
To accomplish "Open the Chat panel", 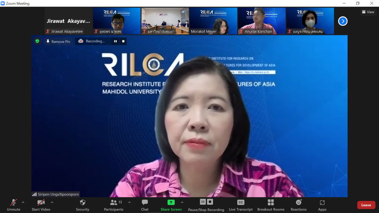I will [145, 205].
